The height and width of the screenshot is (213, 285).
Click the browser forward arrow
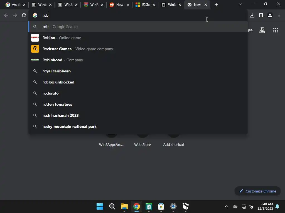click(15, 15)
